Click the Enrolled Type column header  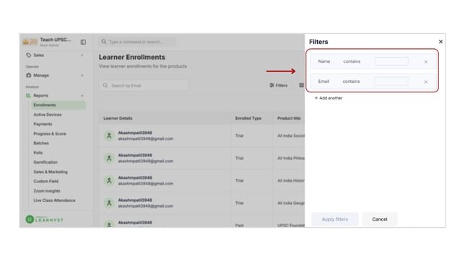tap(248, 118)
